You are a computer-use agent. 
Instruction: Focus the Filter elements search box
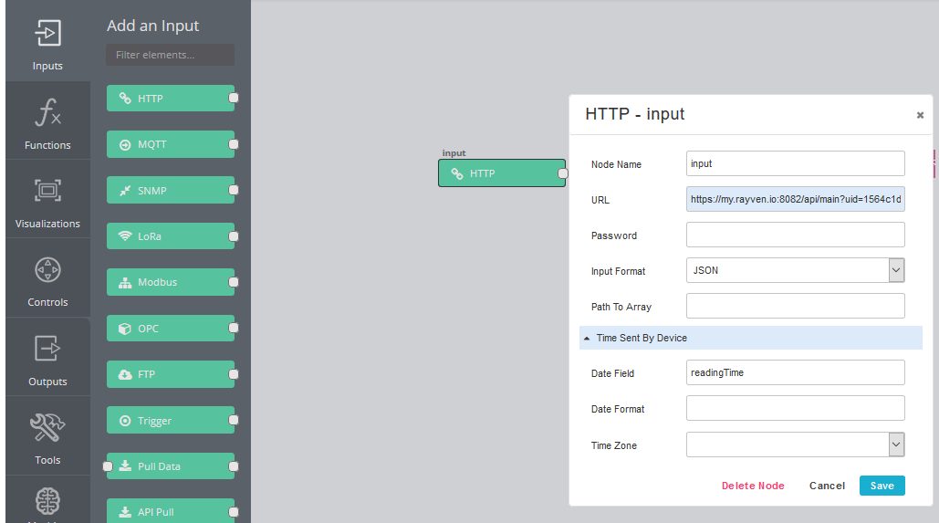tap(170, 55)
